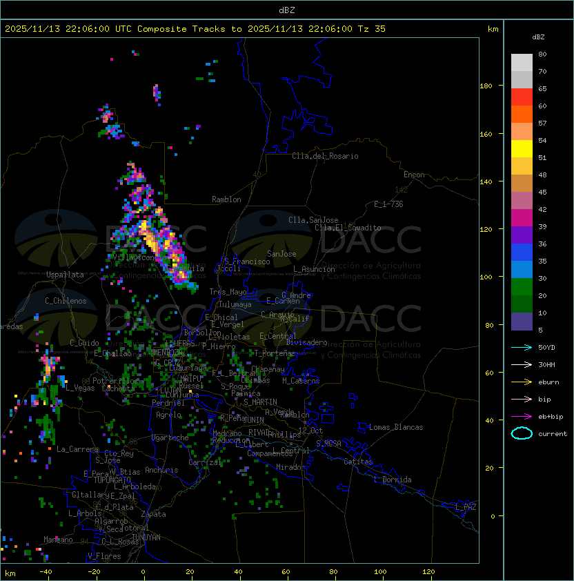The image size is (574, 581).
Task: Select the pink bip arrow symbol
Action: (522, 400)
